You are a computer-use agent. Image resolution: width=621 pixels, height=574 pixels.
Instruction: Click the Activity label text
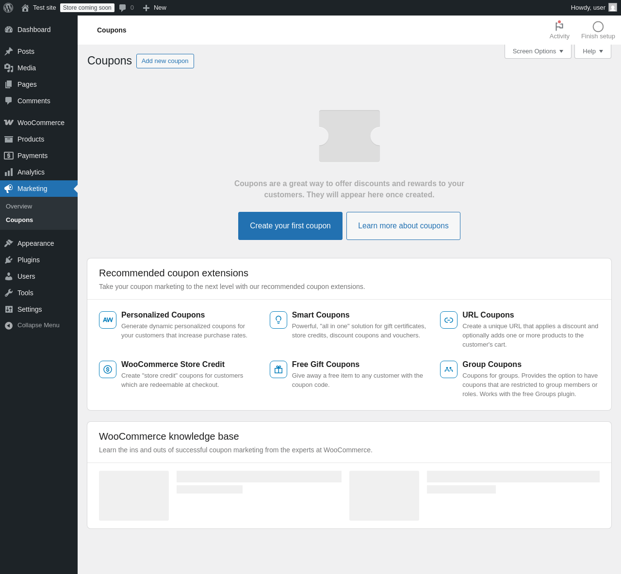pos(559,36)
